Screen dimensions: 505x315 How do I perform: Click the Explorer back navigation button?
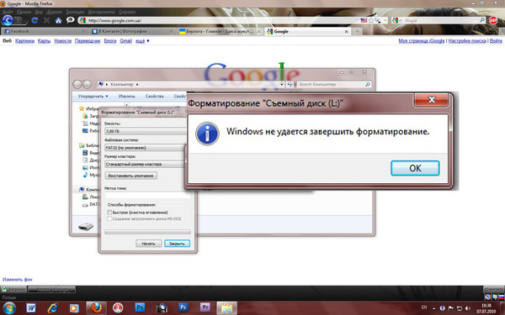pyautogui.click(x=77, y=84)
